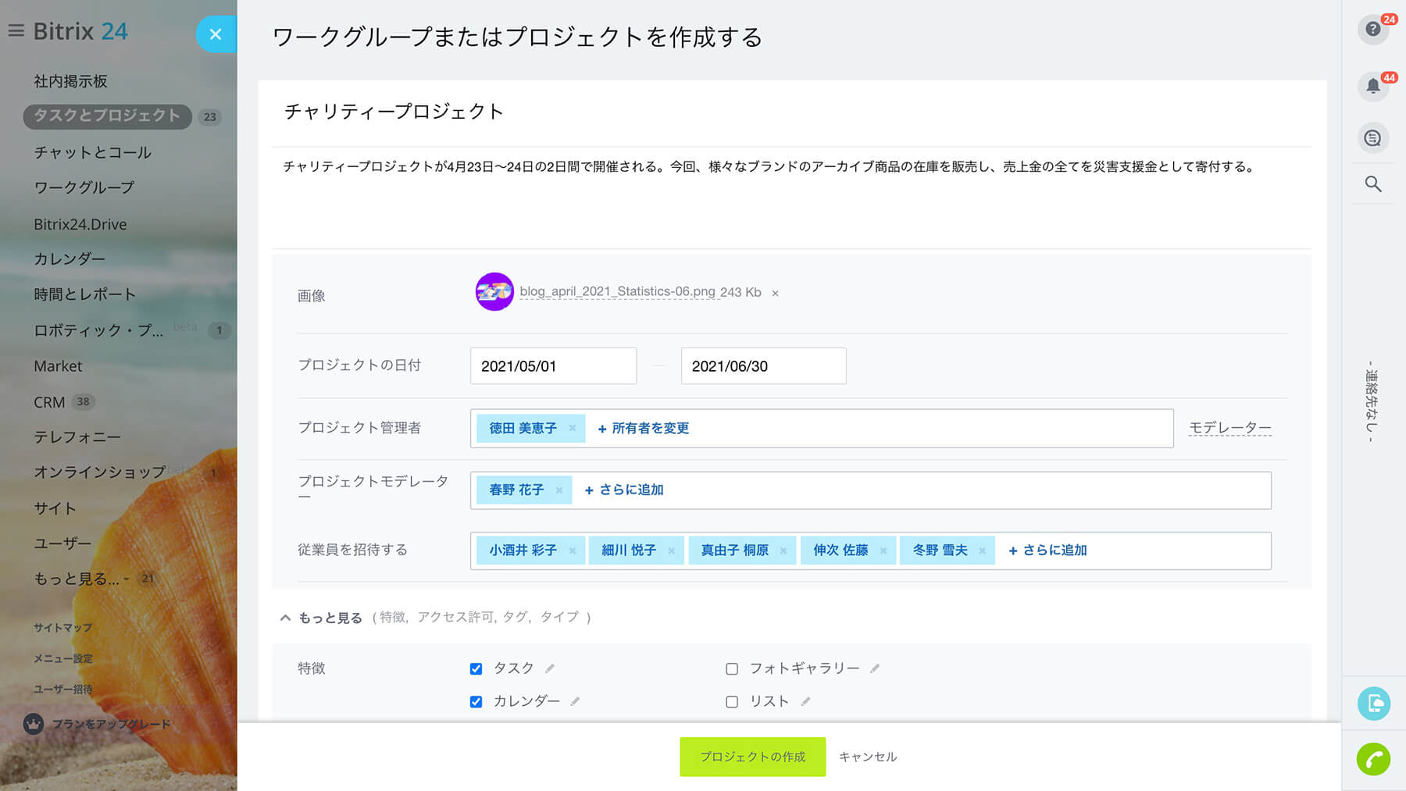Remove 真由子 桐原 from invited employees
Screen dimensions: 1406x791
(x=783, y=550)
